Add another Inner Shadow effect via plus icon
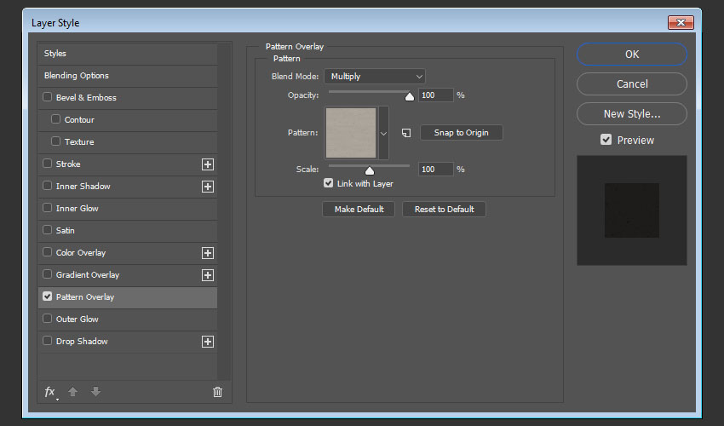The width and height of the screenshot is (724, 426). tap(207, 187)
